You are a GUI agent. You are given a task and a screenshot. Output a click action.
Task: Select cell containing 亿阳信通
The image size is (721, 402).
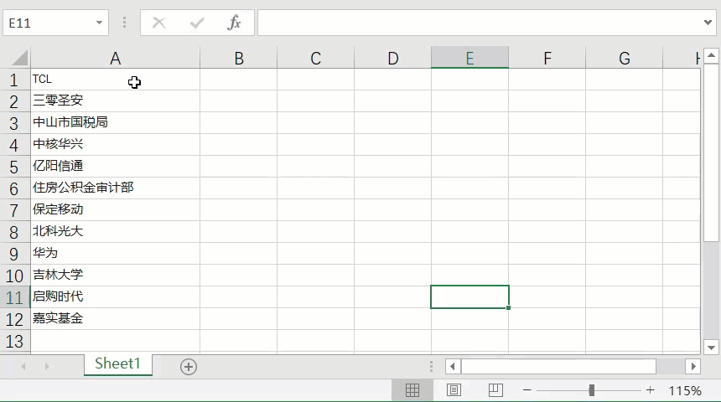[x=116, y=167]
